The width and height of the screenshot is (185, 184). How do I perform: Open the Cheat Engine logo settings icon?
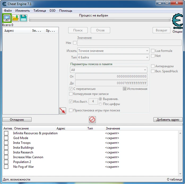tap(178, 21)
